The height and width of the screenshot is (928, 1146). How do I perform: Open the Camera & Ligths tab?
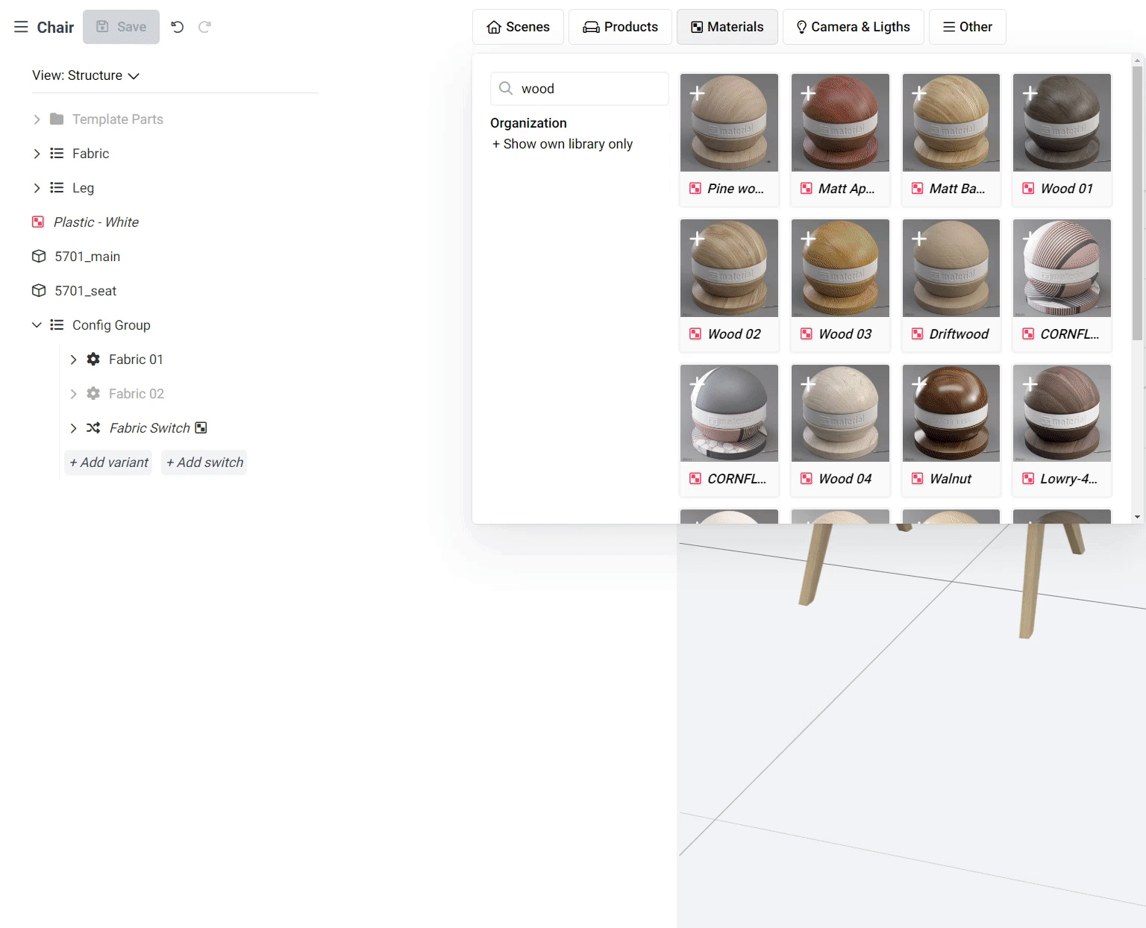pyautogui.click(x=853, y=27)
